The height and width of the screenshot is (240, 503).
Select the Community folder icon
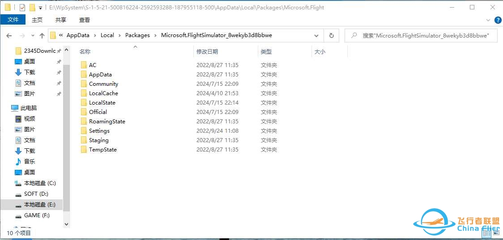point(84,84)
